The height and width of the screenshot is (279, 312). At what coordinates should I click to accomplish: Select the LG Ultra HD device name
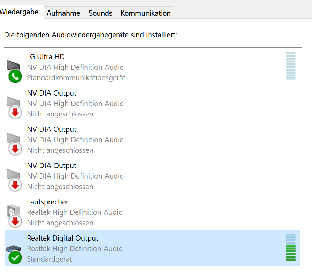(46, 57)
